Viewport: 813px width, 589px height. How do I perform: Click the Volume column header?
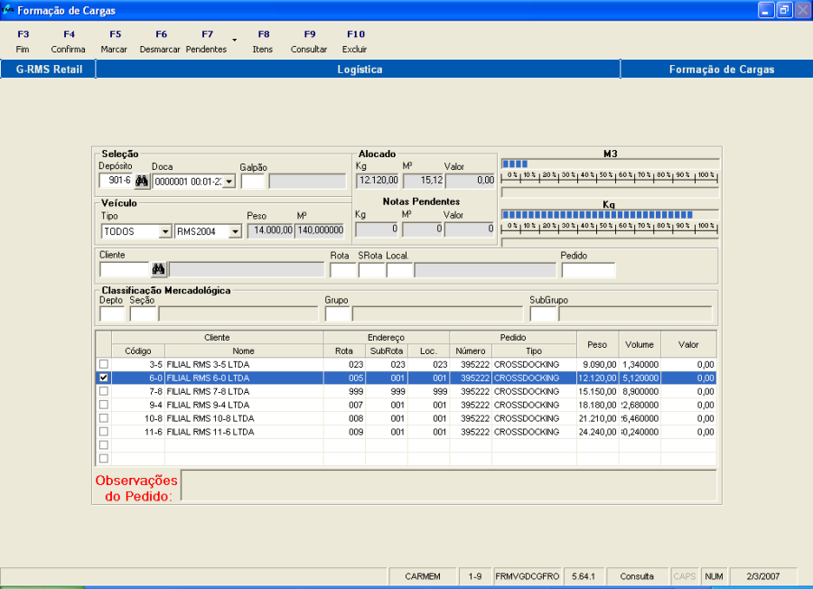pyautogui.click(x=640, y=343)
